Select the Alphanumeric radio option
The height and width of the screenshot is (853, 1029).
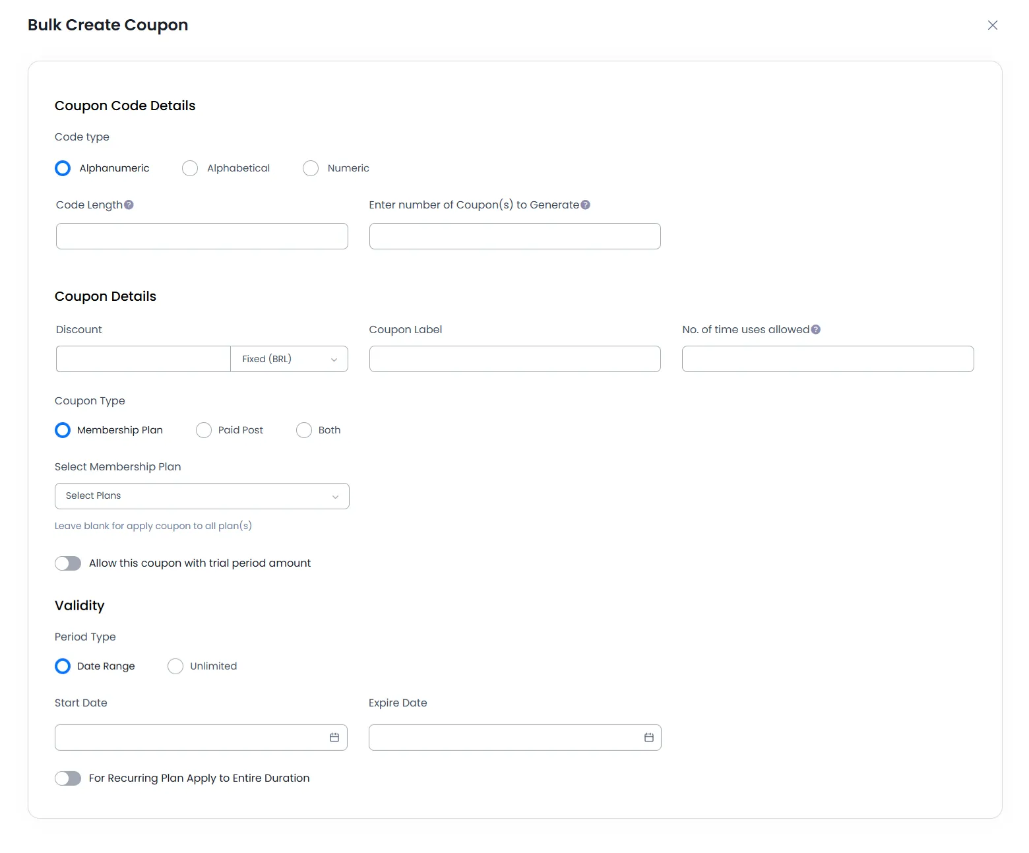pyautogui.click(x=63, y=168)
